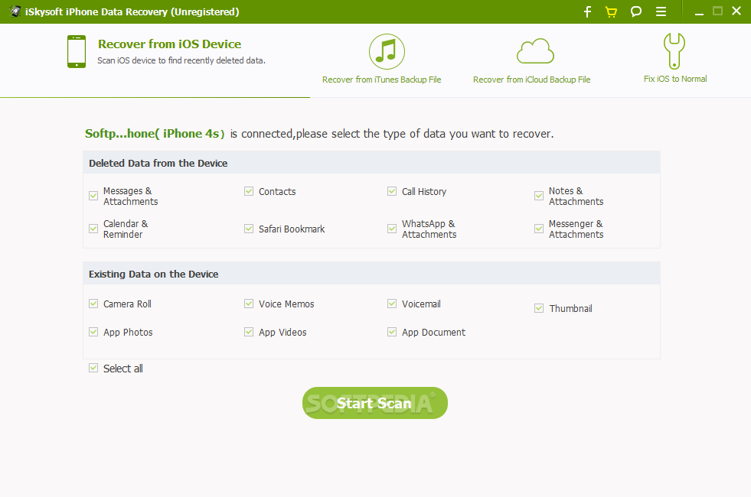Image resolution: width=751 pixels, height=497 pixels.
Task: Click the iSkysoft app logo icon
Action: (x=15, y=11)
